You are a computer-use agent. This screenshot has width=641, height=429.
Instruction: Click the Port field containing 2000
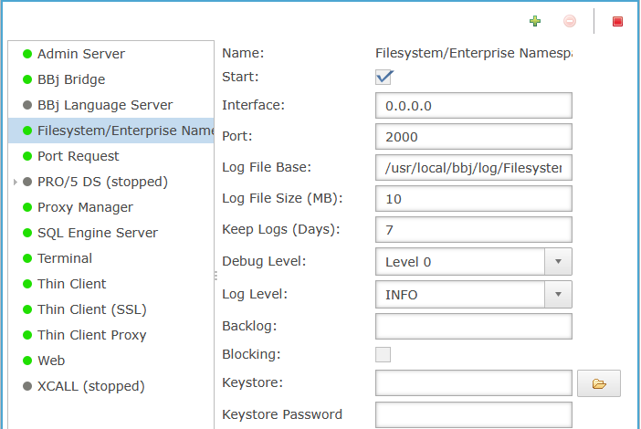point(473,137)
